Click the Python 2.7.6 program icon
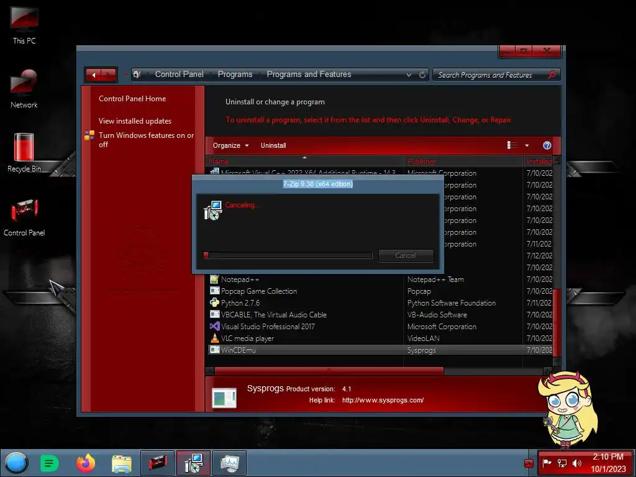 coord(214,302)
